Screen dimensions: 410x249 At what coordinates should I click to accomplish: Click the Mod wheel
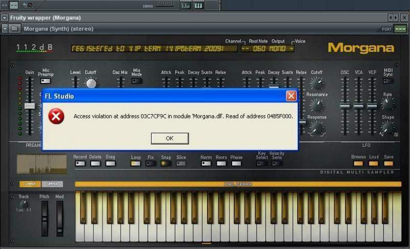tap(59, 218)
